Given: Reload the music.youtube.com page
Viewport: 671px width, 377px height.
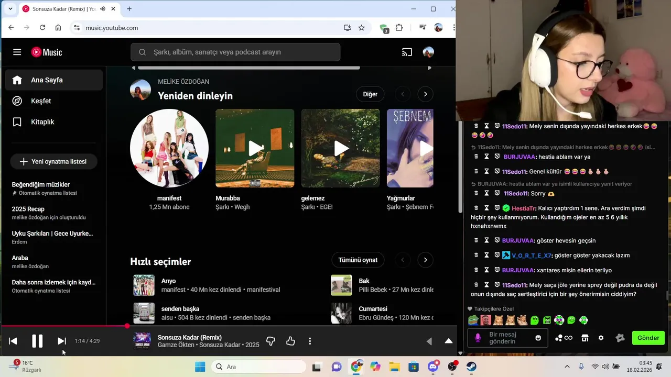Looking at the screenshot, I should point(42,28).
